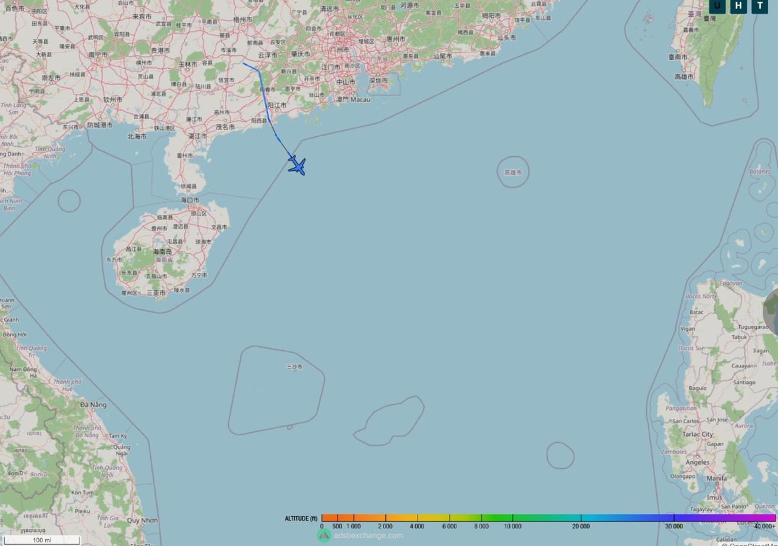This screenshot has height=546, width=778.
Task: Click the T map control button
Action: tap(760, 6)
